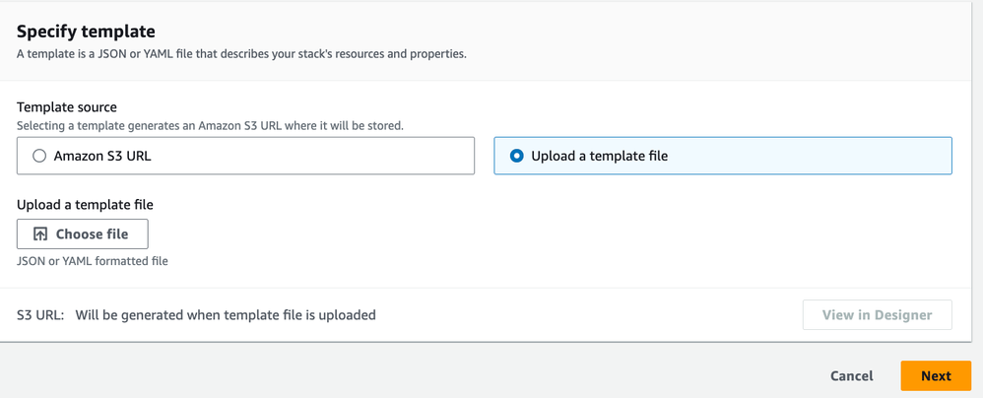Click empty space inside Amazon S3 URL tile

[325, 156]
